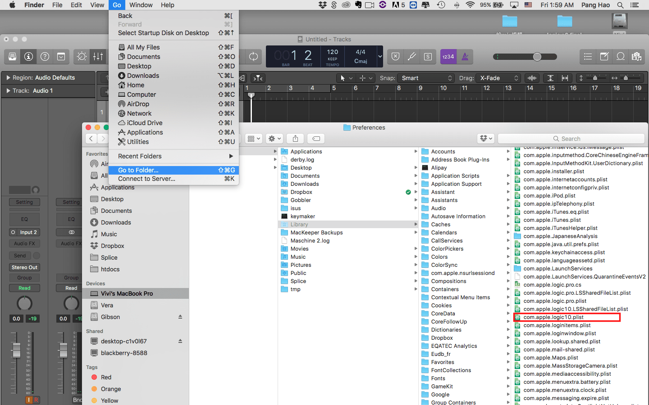Viewport: 649px width, 405px height.
Task: Click Audio FX slot on first channel
Action: (x=24, y=243)
